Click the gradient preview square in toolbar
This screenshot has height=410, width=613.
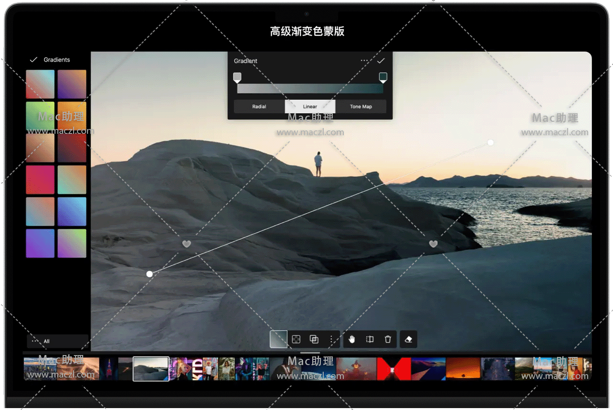(279, 339)
